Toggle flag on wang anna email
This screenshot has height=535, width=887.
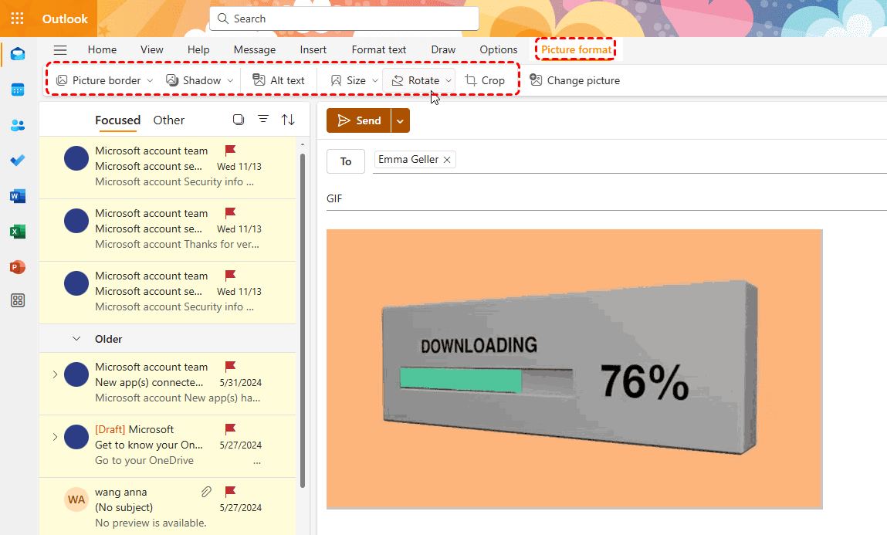click(x=230, y=492)
